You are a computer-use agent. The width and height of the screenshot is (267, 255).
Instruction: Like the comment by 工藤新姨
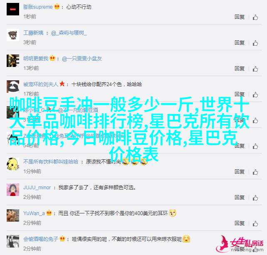coord(255,43)
